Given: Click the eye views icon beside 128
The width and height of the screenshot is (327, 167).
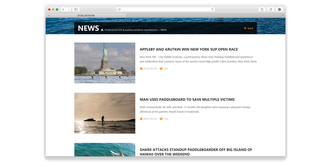Looking at the screenshot, I should (161, 69).
